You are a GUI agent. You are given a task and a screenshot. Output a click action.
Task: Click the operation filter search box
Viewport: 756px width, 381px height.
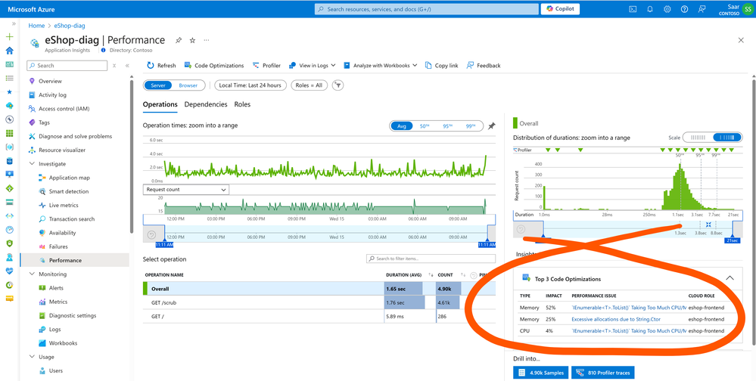[431, 259]
